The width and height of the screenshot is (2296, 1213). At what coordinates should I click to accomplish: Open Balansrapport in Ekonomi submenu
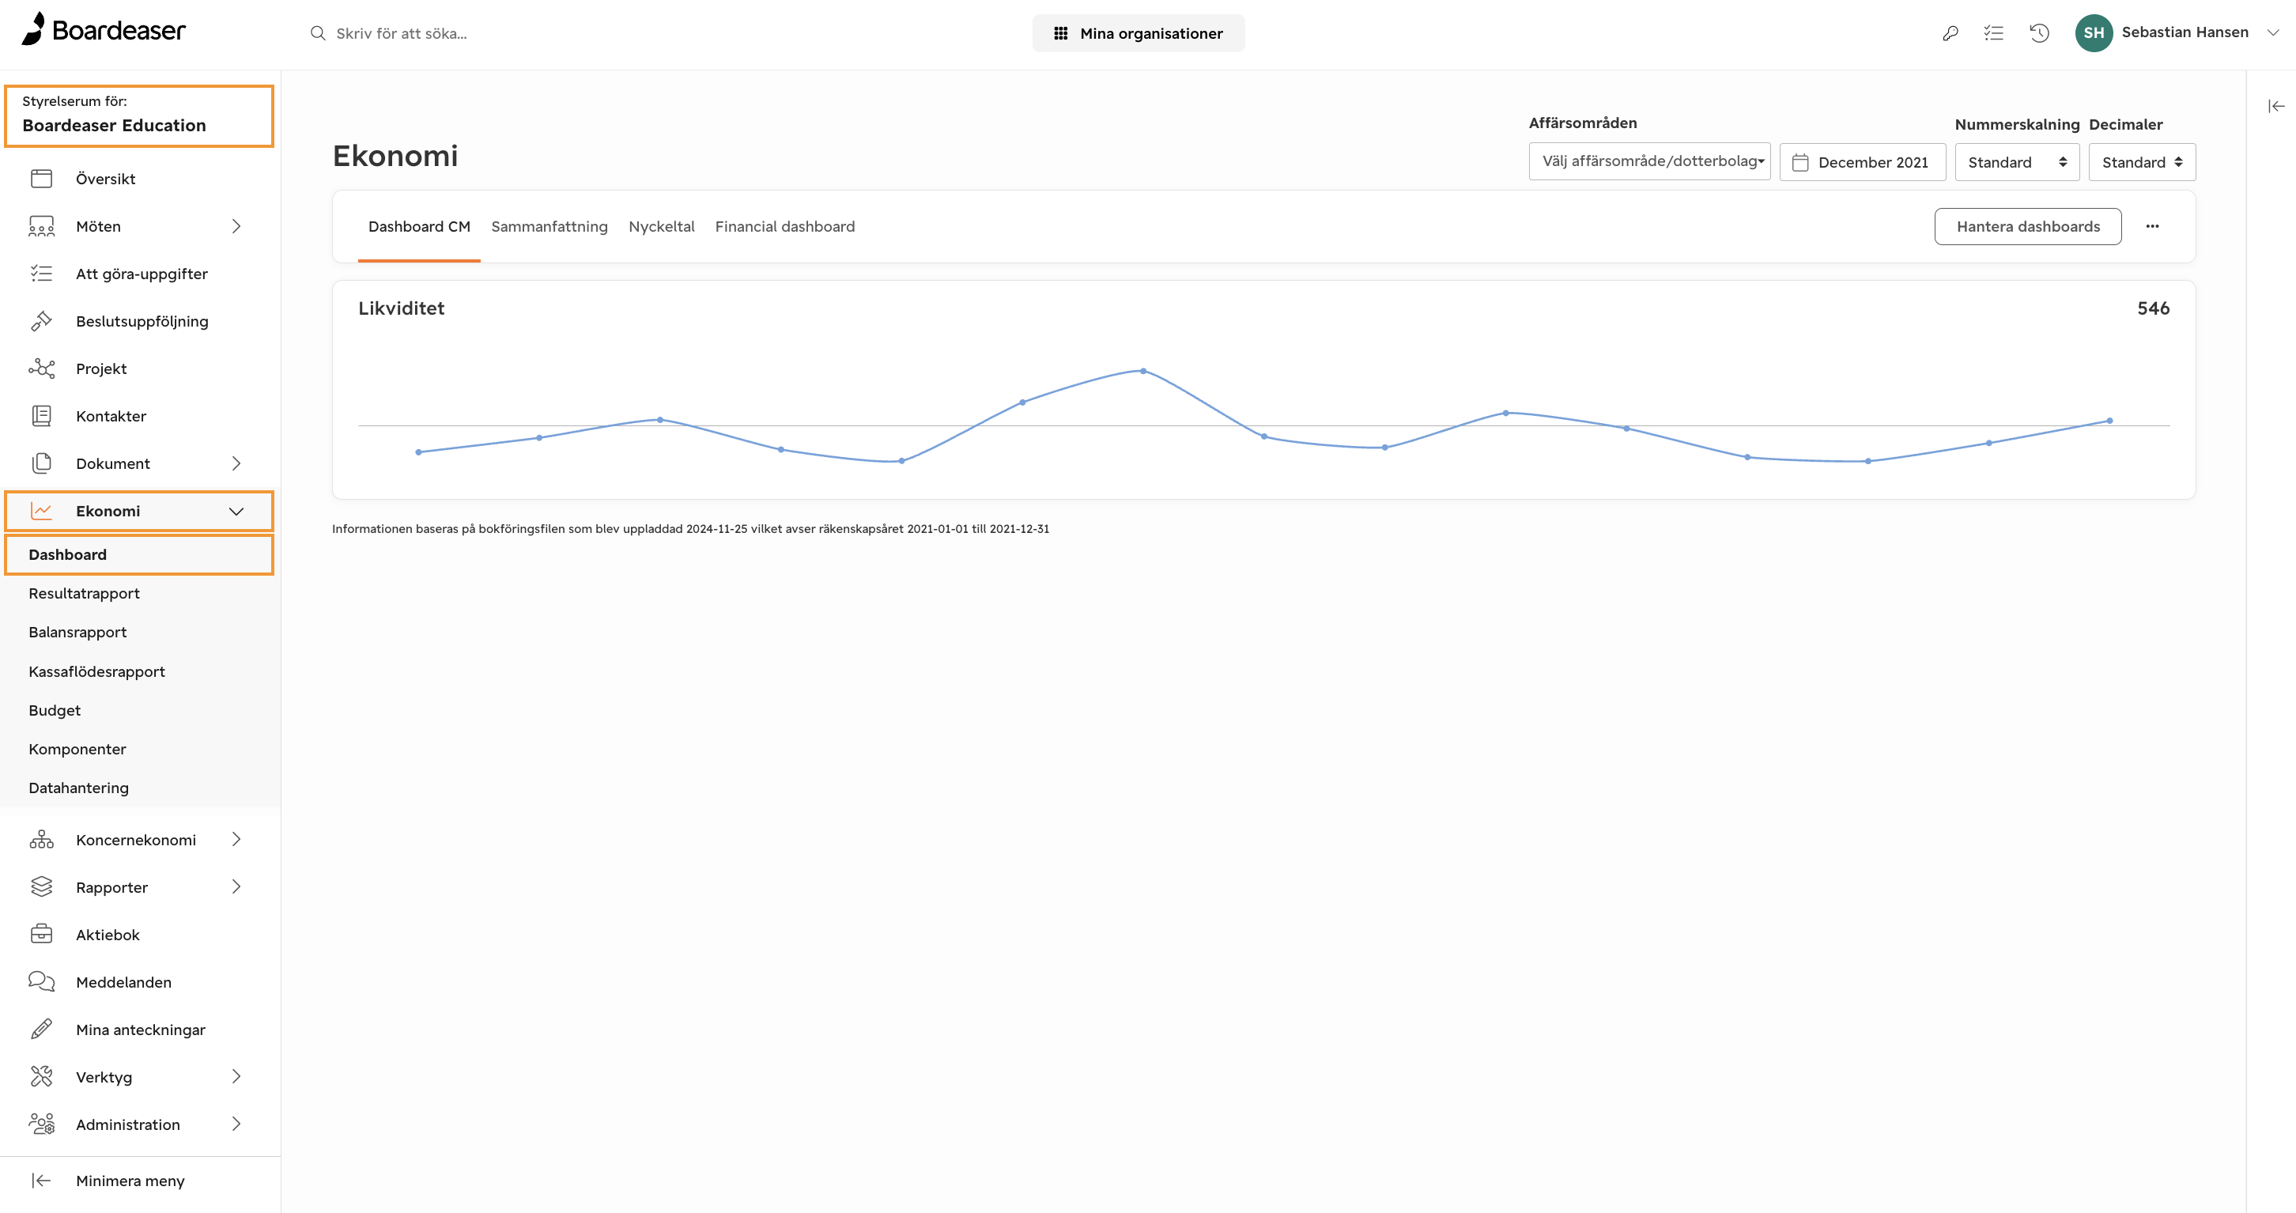[77, 632]
